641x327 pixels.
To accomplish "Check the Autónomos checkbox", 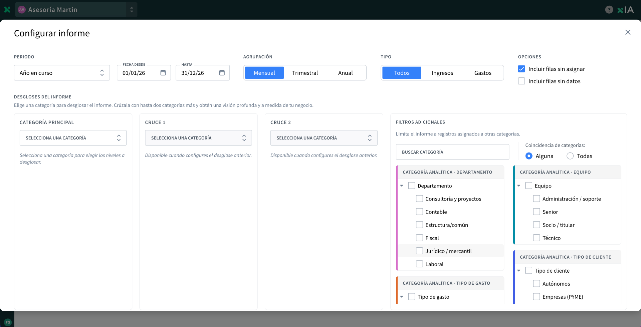I will pyautogui.click(x=537, y=283).
